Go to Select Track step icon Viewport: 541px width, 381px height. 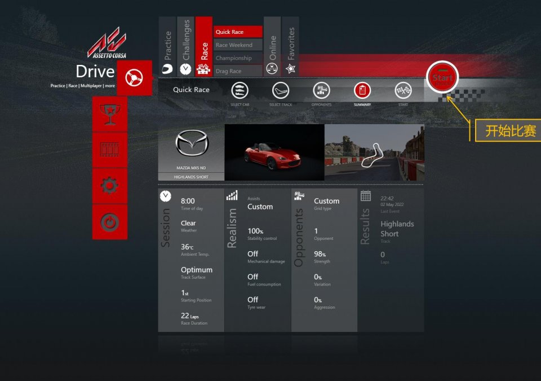click(281, 90)
